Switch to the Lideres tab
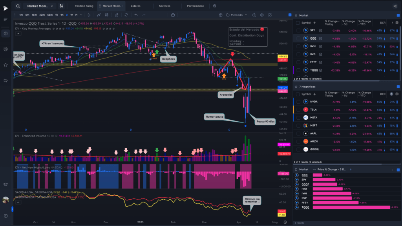The image size is (402, 226). click(135, 6)
